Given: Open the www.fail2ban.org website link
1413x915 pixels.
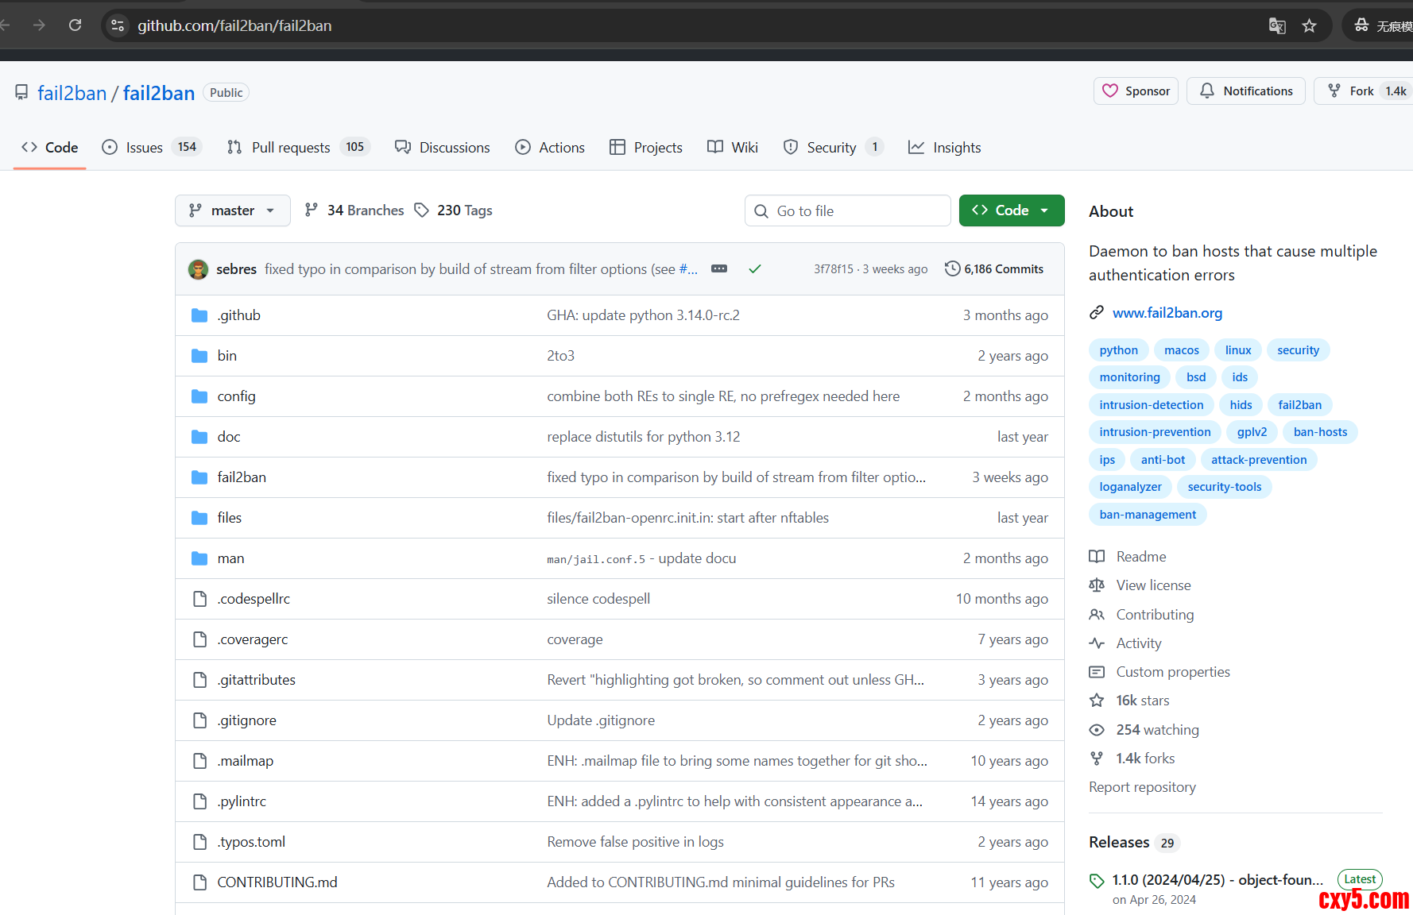Looking at the screenshot, I should 1167,313.
